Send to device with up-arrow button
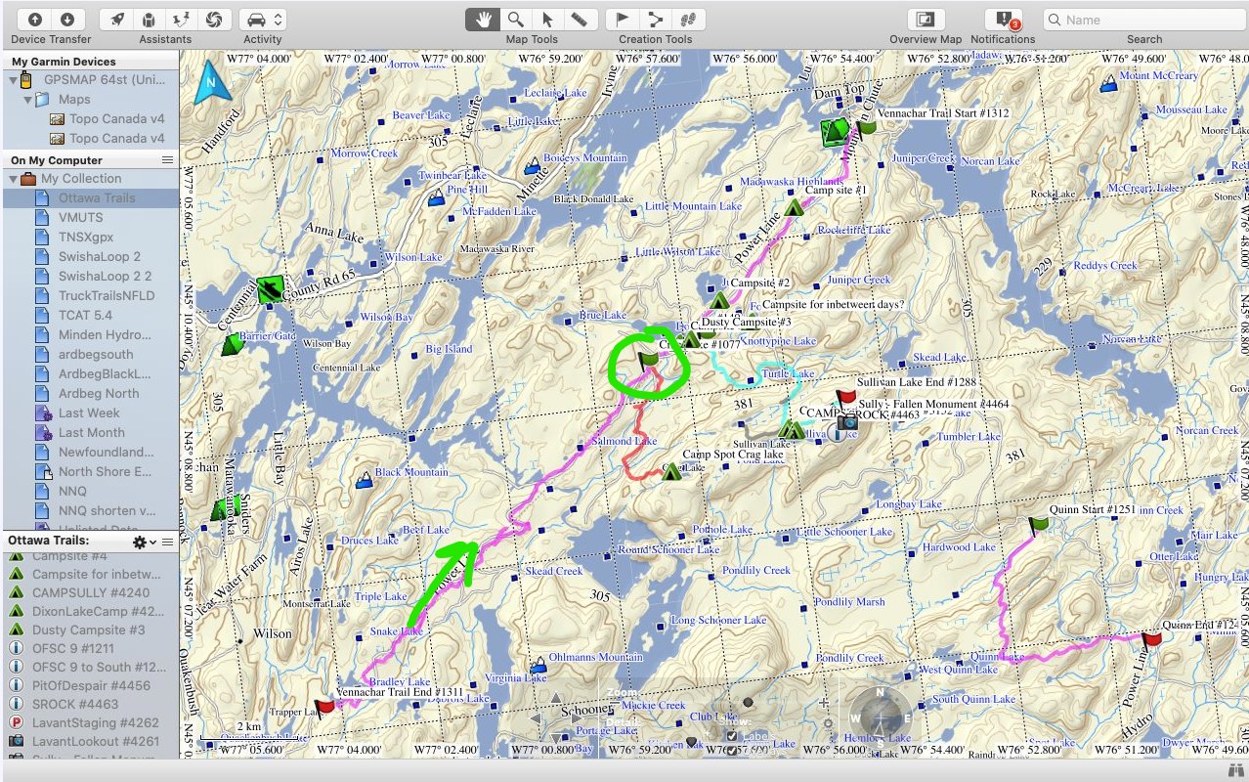 pyautogui.click(x=35, y=20)
